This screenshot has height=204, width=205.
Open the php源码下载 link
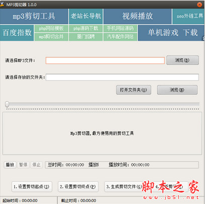[86, 28]
